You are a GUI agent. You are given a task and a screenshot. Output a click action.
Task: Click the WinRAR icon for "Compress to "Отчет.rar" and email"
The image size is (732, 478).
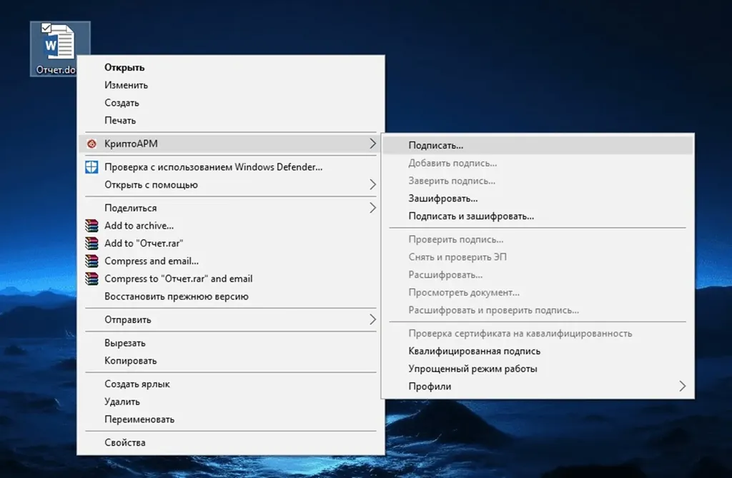coord(91,279)
